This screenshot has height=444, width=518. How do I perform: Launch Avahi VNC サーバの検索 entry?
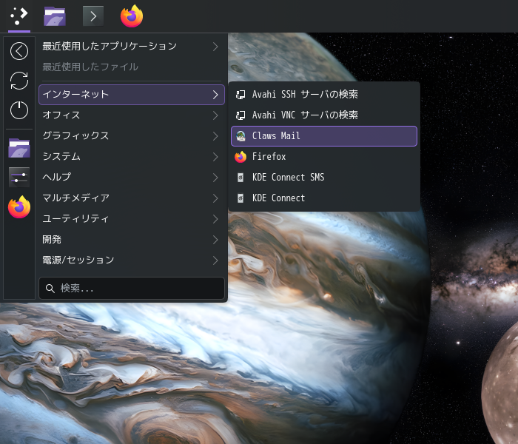coord(324,115)
